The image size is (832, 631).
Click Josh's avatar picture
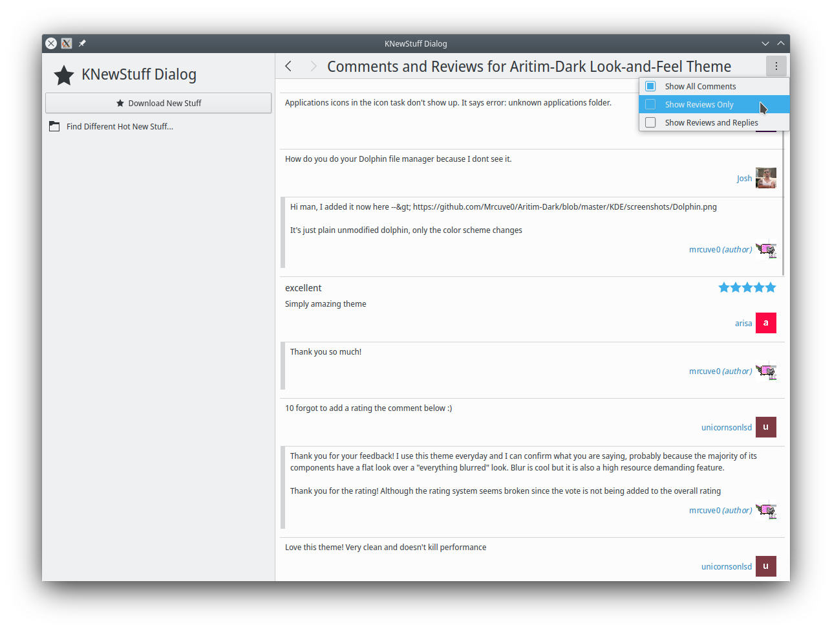pos(766,178)
